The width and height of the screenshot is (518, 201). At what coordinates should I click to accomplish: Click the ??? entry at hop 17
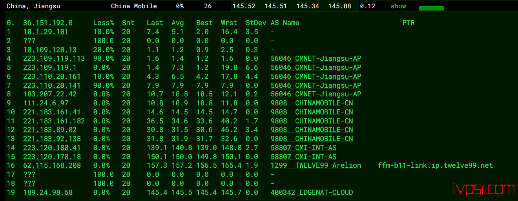29,175
